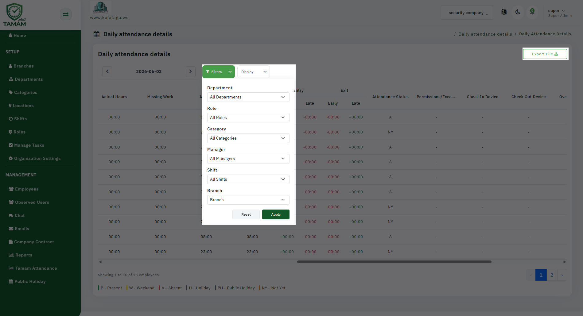Open Observed Users in sidebar
Screen dimensions: 583x316
tap(29, 202)
